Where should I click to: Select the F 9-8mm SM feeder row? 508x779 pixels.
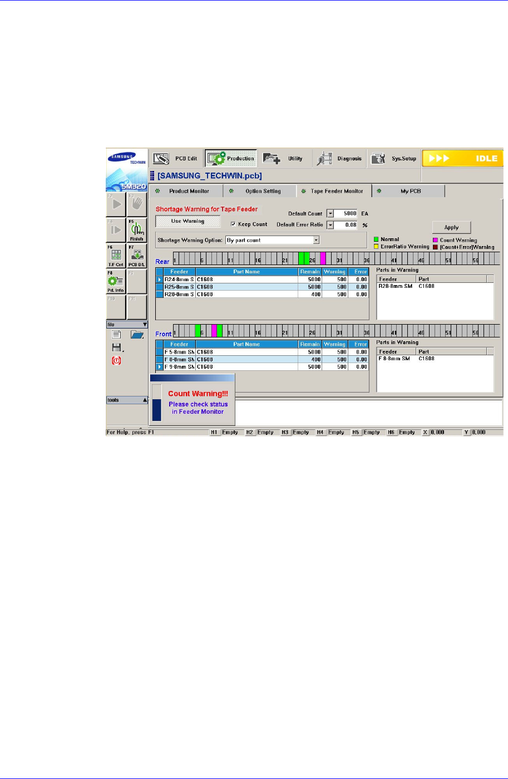[262, 367]
